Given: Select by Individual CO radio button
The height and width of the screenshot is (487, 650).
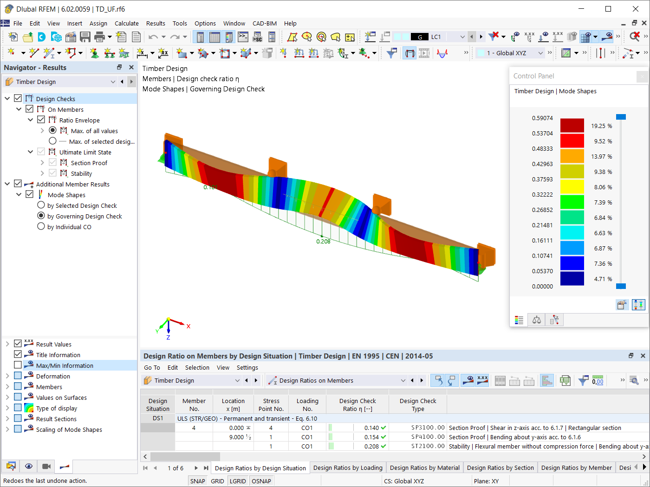Looking at the screenshot, I should coord(41,226).
